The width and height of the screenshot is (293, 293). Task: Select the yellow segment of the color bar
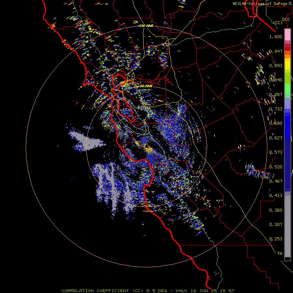point(287,64)
